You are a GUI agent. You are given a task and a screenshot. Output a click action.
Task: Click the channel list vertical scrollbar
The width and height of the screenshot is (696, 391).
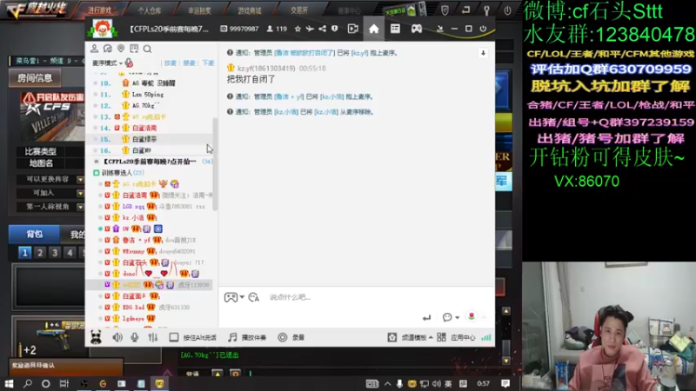[x=215, y=164]
